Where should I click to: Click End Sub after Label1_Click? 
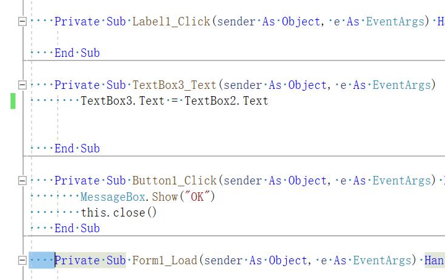tap(77, 53)
